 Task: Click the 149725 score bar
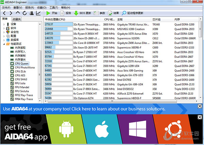click(x=59, y=34)
